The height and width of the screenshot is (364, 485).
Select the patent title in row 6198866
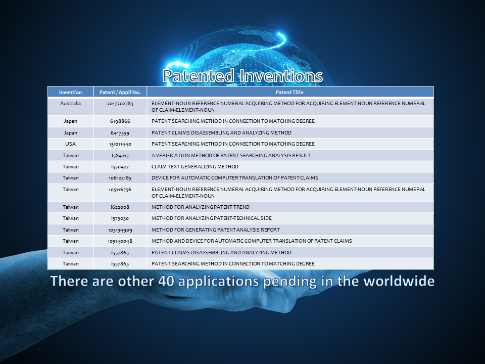point(233,121)
